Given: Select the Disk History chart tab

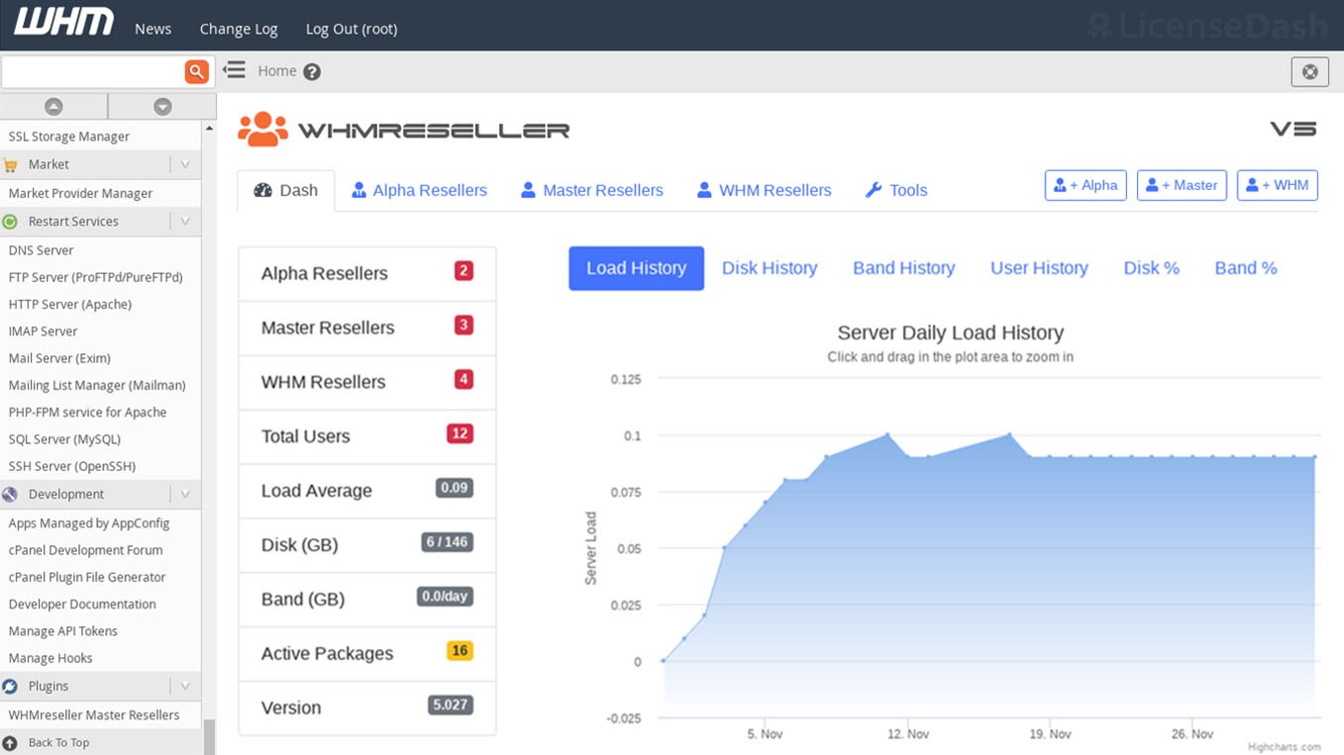Looking at the screenshot, I should [770, 268].
